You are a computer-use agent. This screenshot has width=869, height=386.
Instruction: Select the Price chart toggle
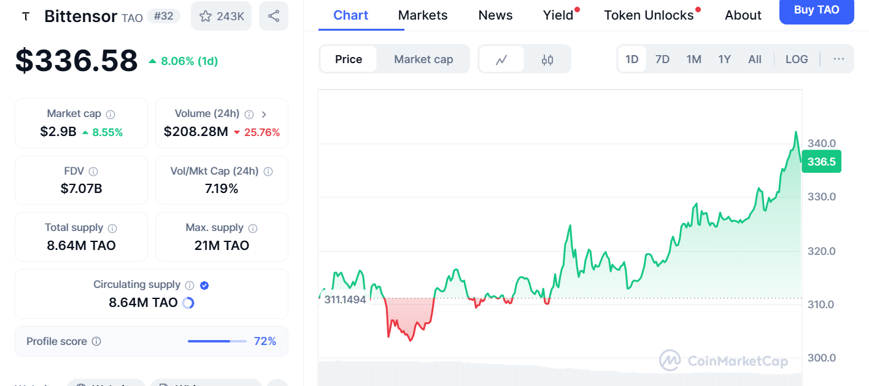tap(349, 59)
